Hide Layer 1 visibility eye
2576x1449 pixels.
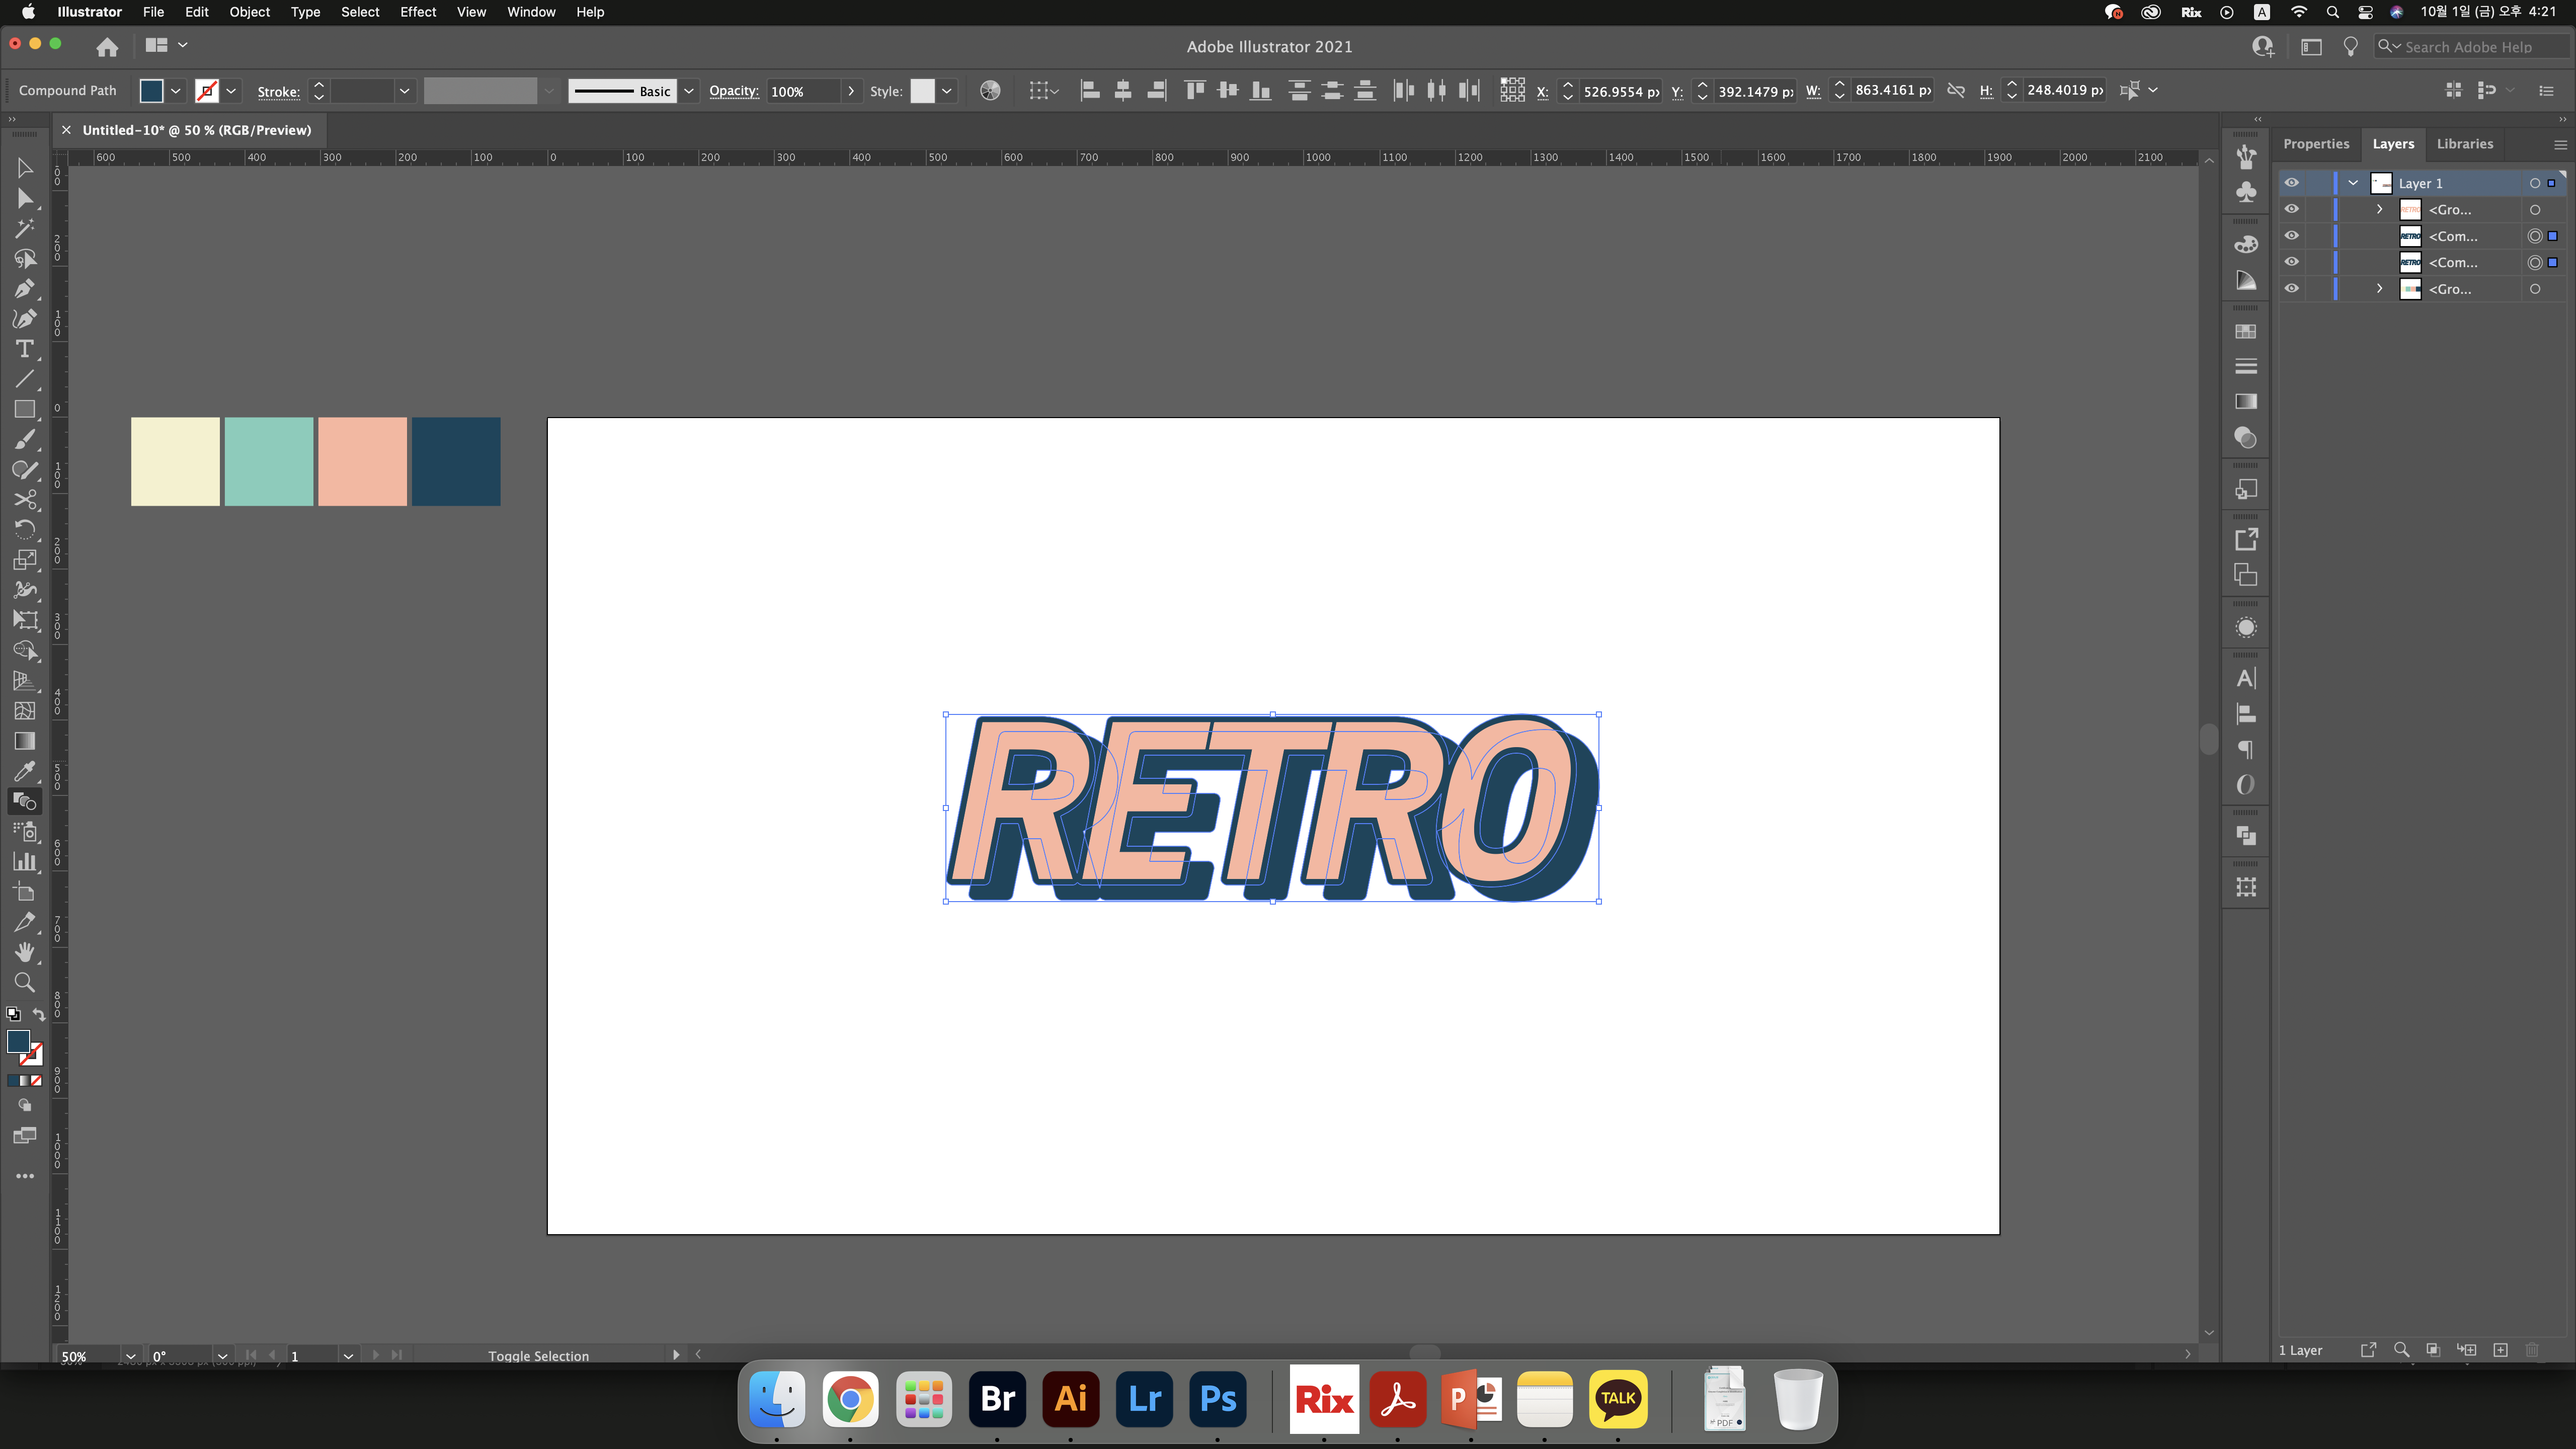point(2291,183)
